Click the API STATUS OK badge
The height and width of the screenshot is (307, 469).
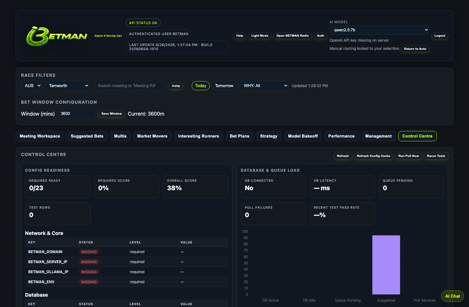tap(143, 23)
